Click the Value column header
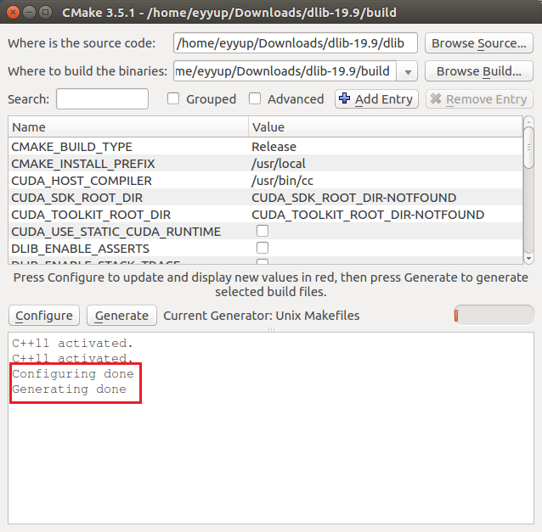 [386, 127]
